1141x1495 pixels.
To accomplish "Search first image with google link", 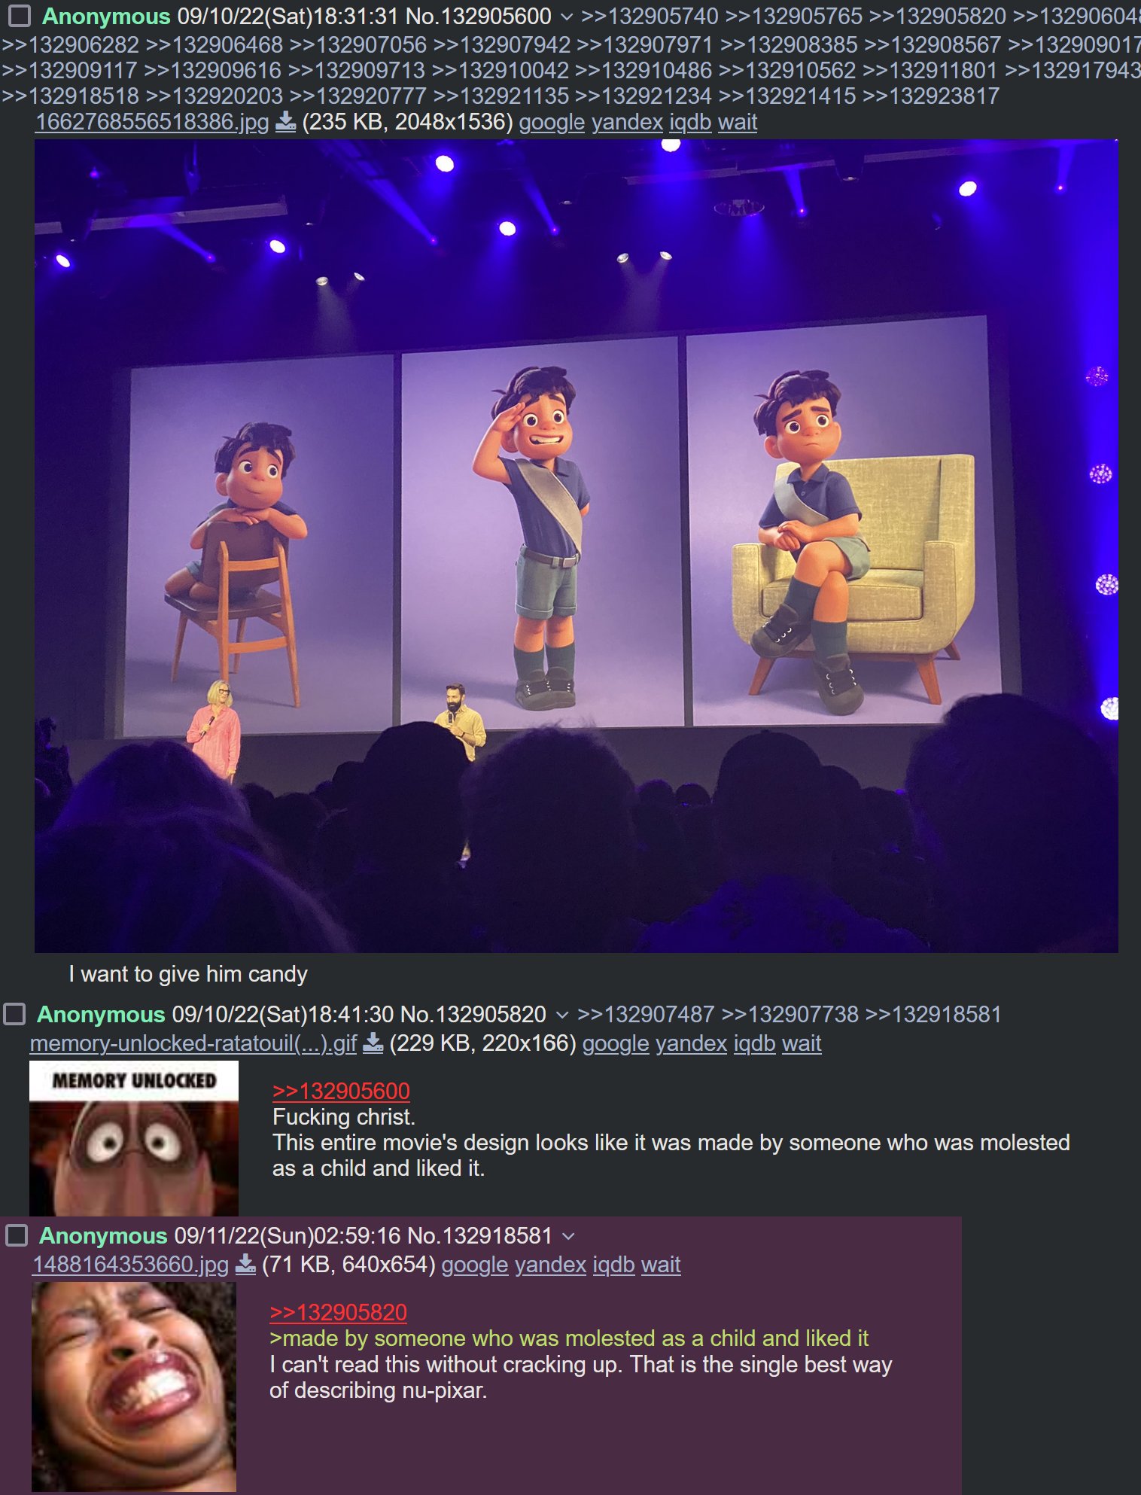I will 552,122.
